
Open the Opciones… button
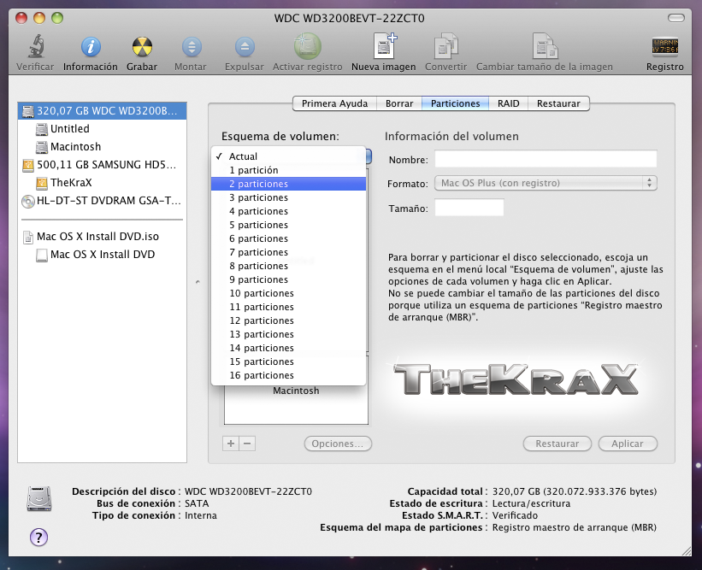(338, 444)
